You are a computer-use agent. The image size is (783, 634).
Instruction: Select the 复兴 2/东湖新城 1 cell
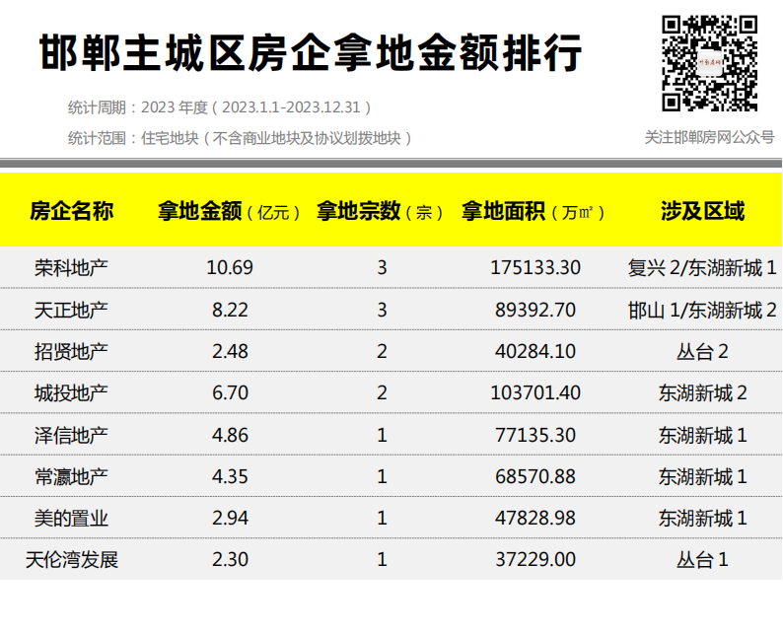click(702, 268)
